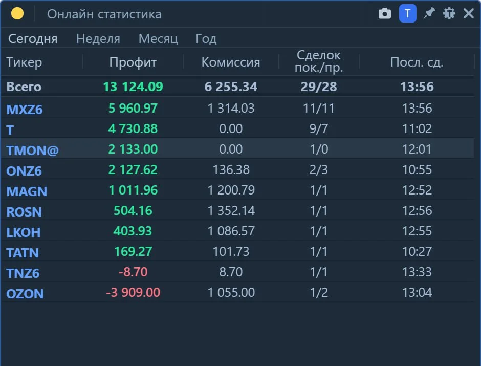Switch to the Неделя tab
The image size is (481, 366).
click(98, 39)
